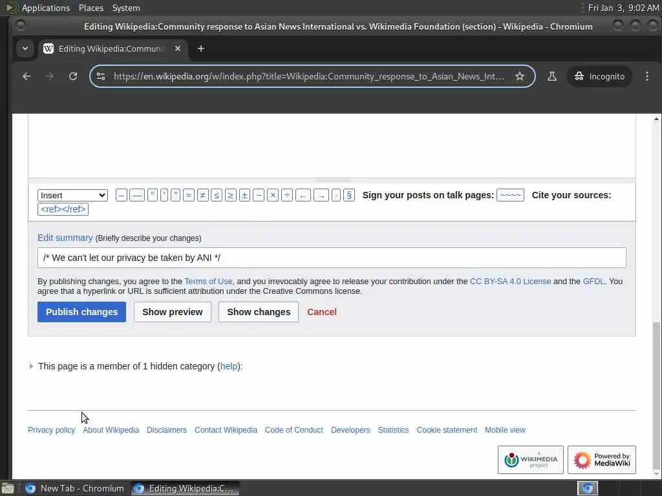The image size is (662, 496).
Task: Insert the left arrow character
Action: [x=303, y=195]
